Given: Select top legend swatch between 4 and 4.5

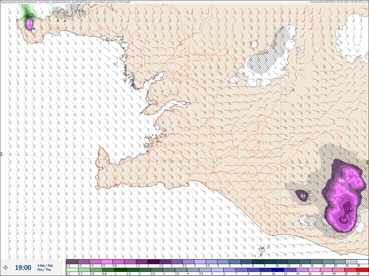Looking at the screenshot, I should click(x=200, y=262).
